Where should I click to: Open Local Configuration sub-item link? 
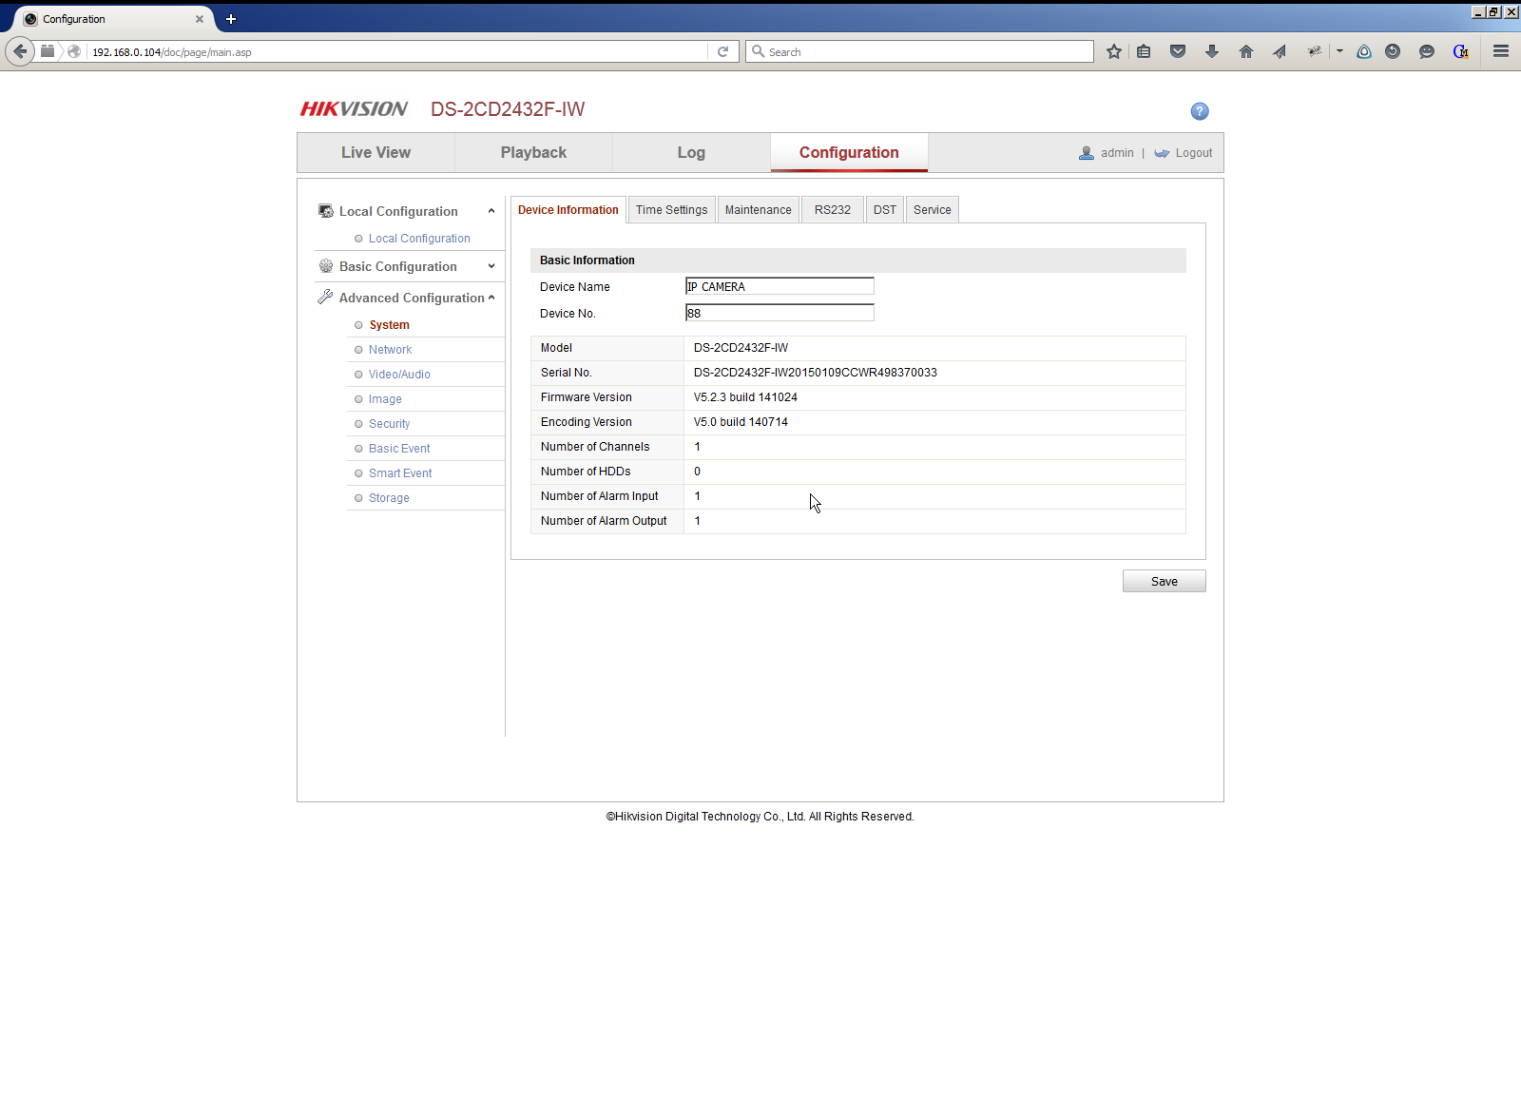tap(419, 239)
